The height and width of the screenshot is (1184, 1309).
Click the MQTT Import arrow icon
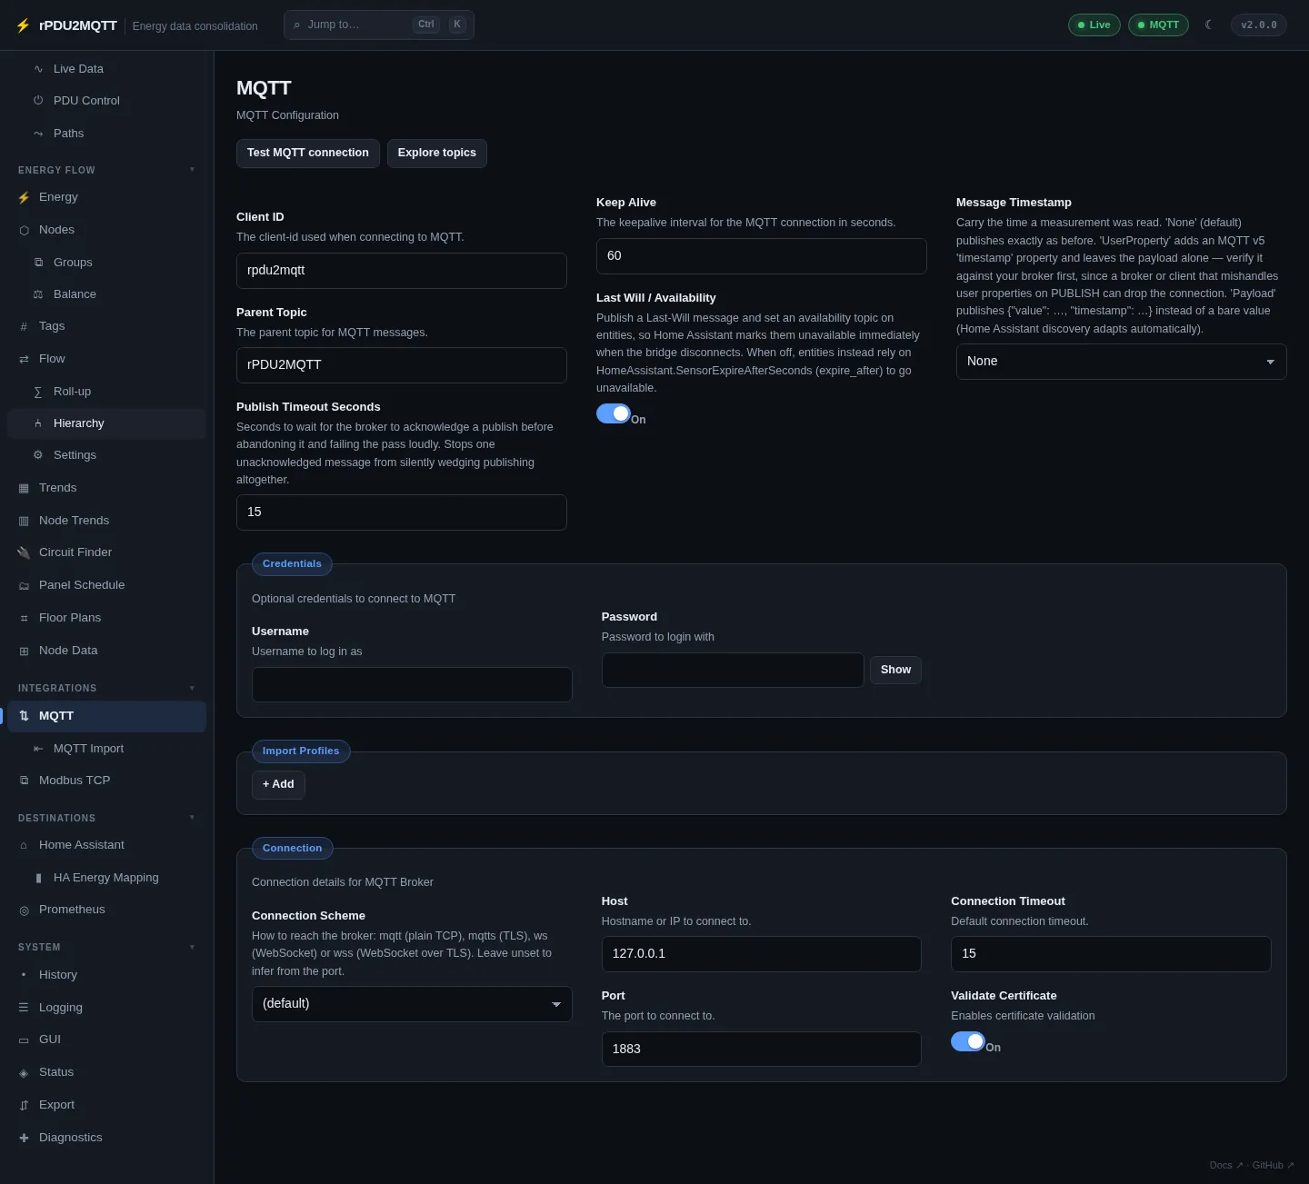click(38, 749)
